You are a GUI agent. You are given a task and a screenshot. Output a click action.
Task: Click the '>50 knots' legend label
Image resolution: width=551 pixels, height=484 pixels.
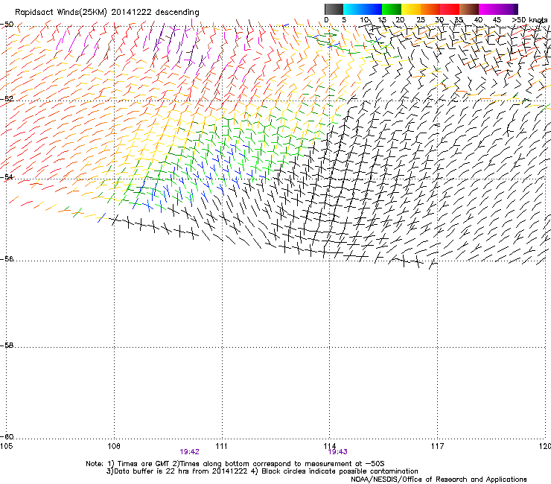[x=529, y=20]
